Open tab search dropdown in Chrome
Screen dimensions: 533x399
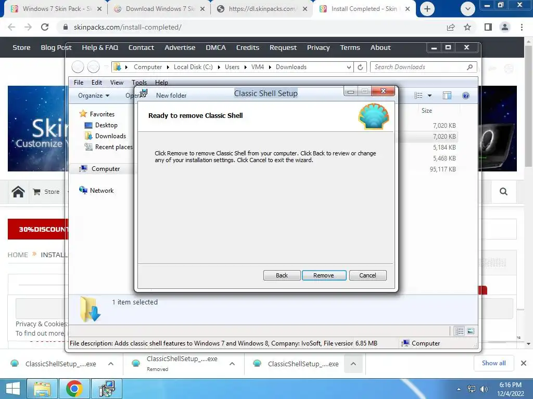pyautogui.click(x=468, y=9)
